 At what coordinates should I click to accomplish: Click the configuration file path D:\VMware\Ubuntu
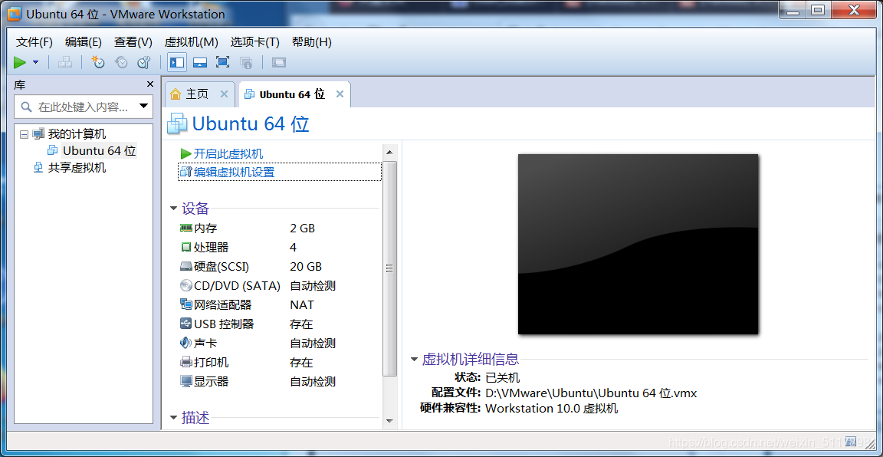tap(591, 393)
